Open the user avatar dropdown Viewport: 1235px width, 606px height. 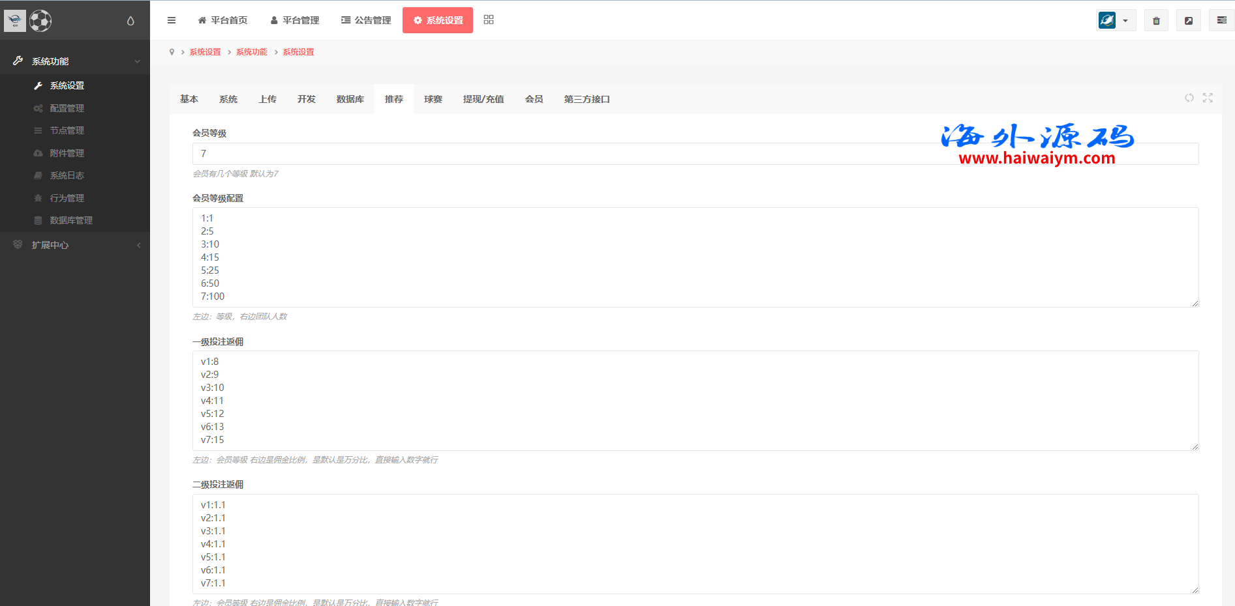[x=1116, y=21]
